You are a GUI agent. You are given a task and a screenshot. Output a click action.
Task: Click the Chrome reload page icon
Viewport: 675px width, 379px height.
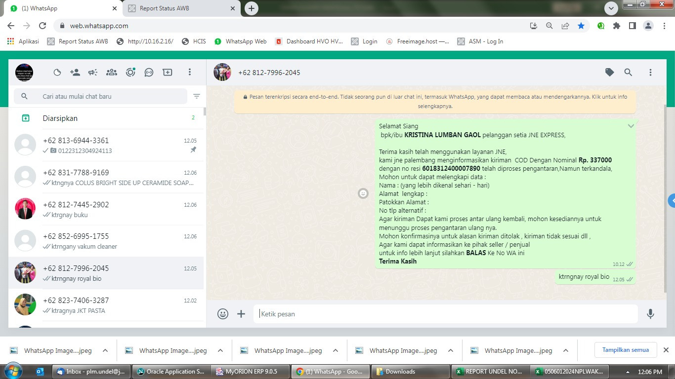point(42,26)
